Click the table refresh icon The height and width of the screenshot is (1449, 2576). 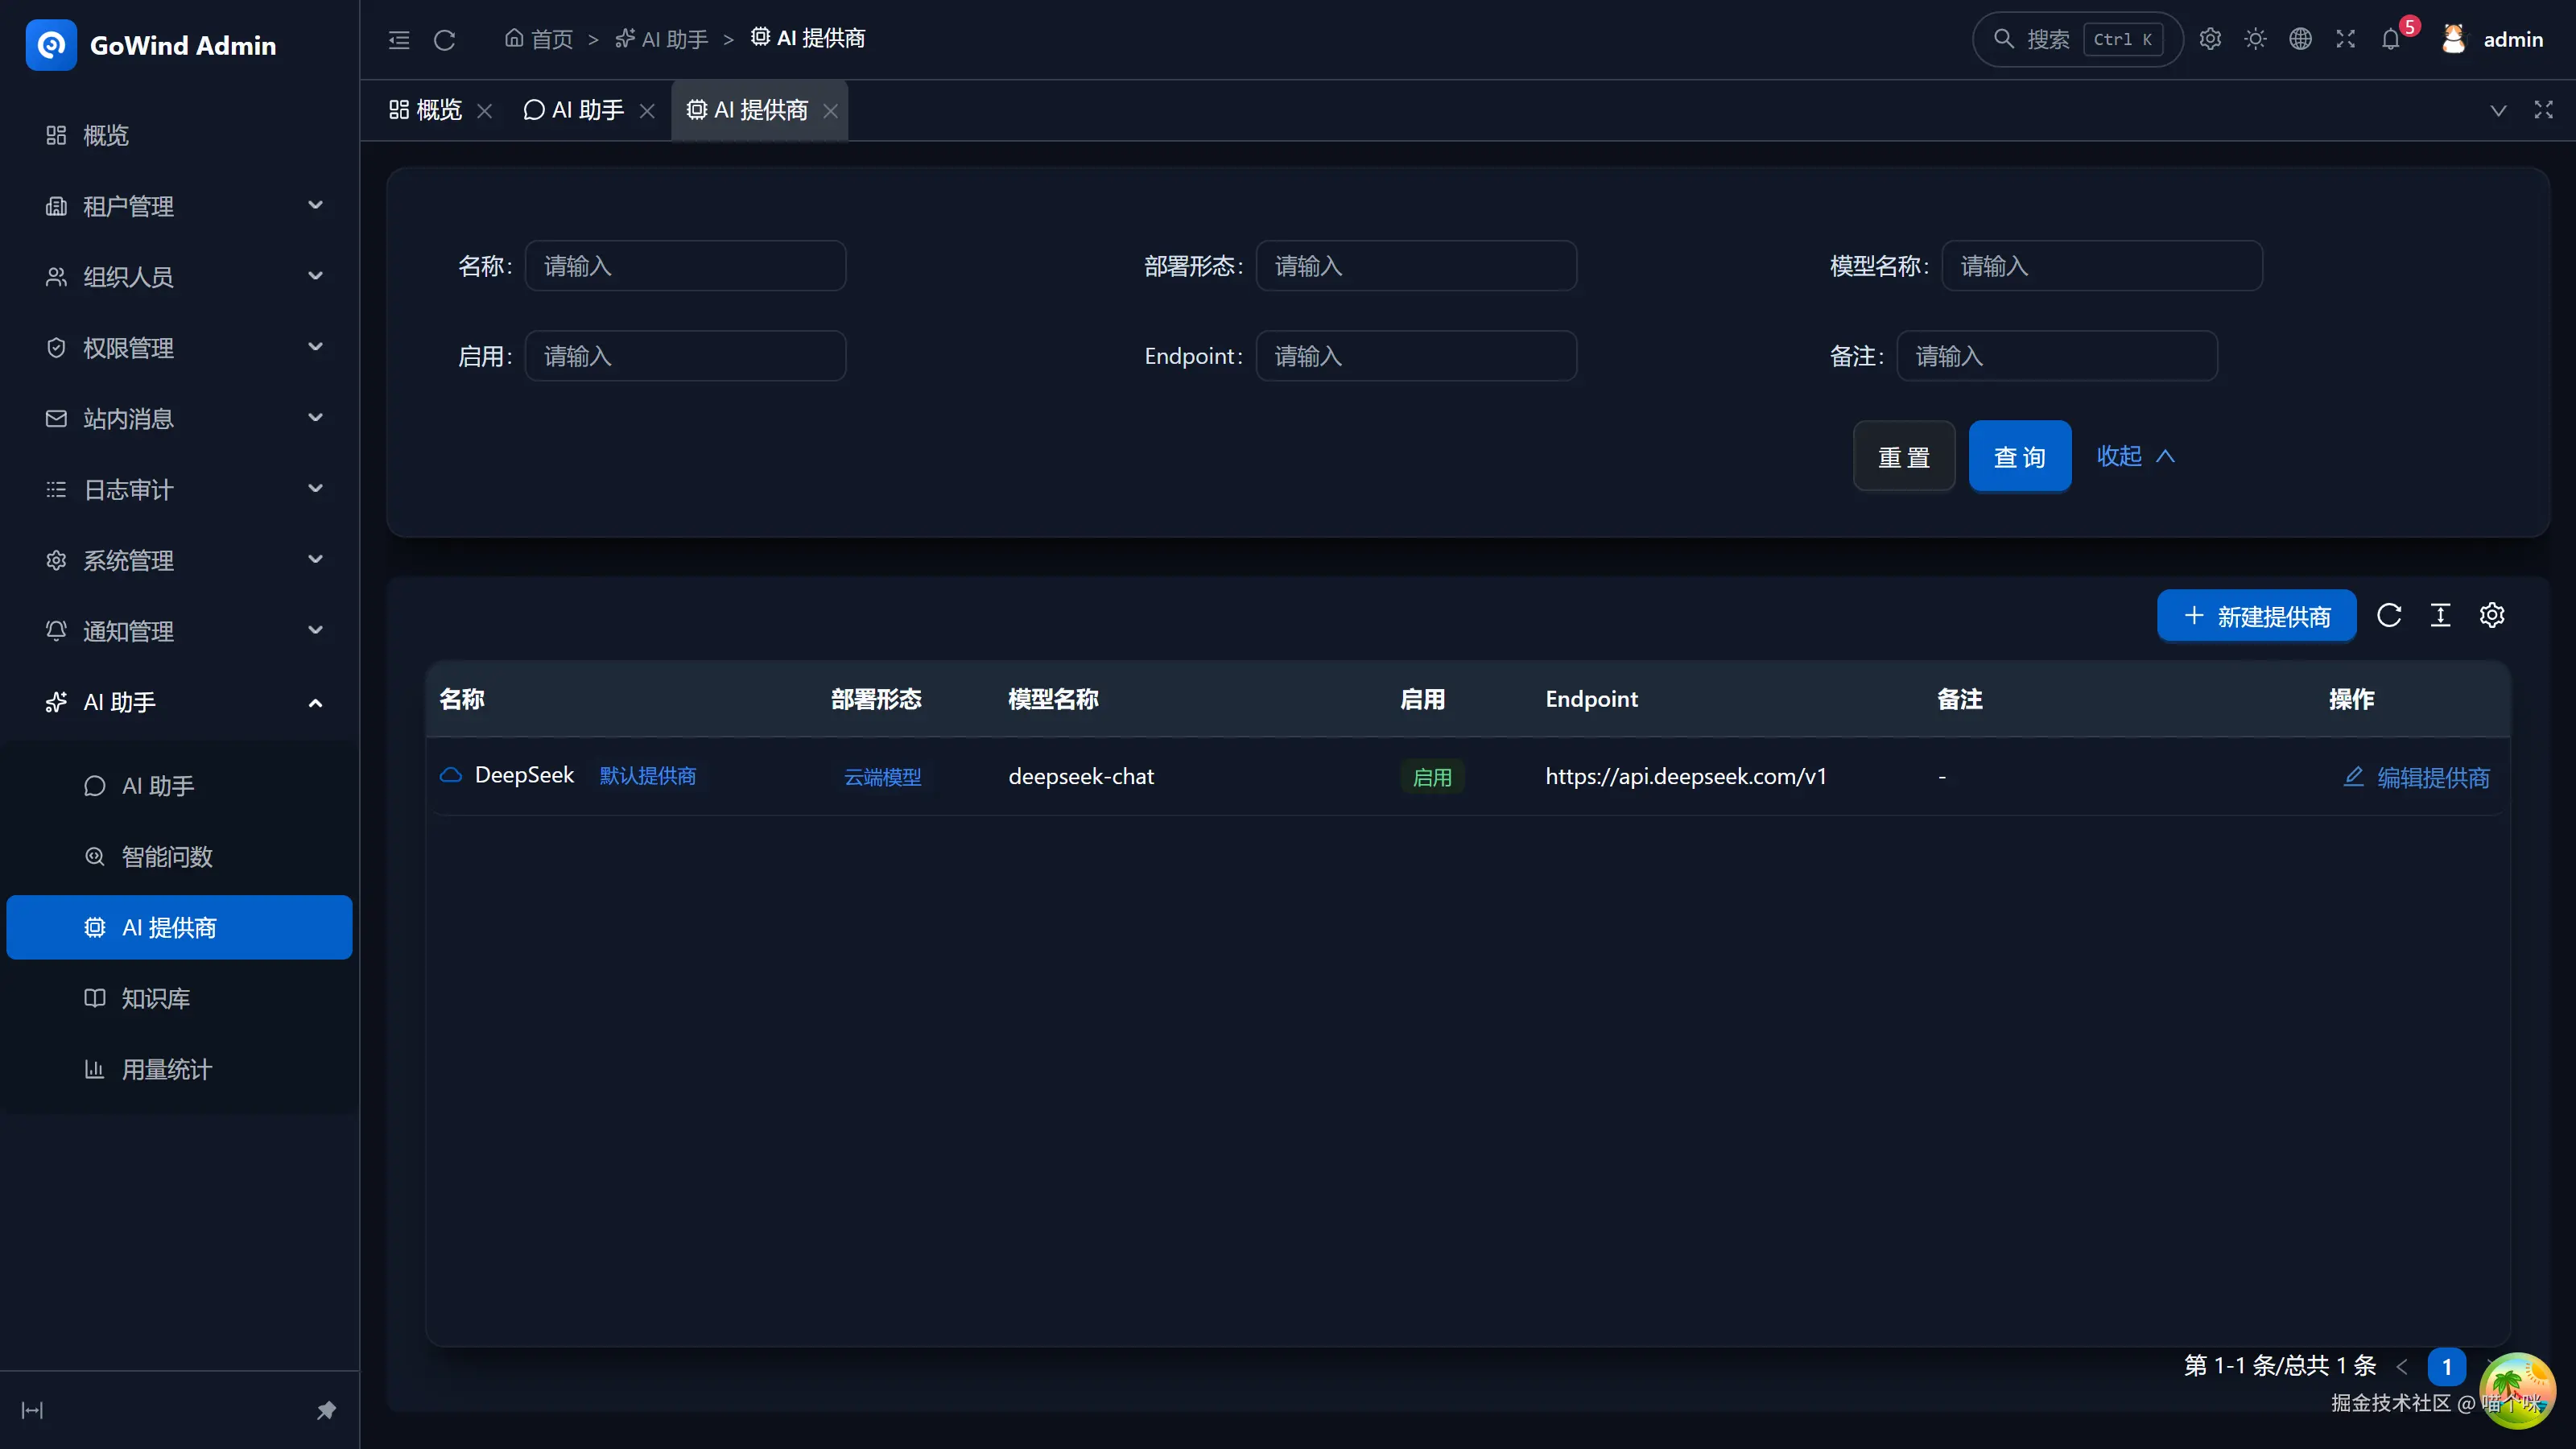2389,615
